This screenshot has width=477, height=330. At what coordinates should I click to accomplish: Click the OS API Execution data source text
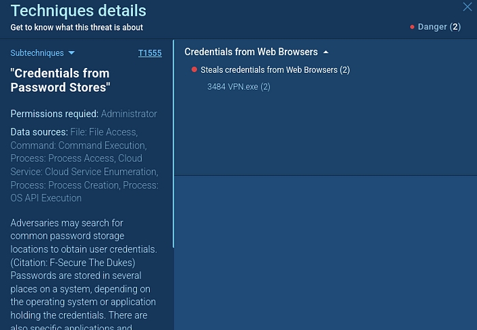point(46,198)
